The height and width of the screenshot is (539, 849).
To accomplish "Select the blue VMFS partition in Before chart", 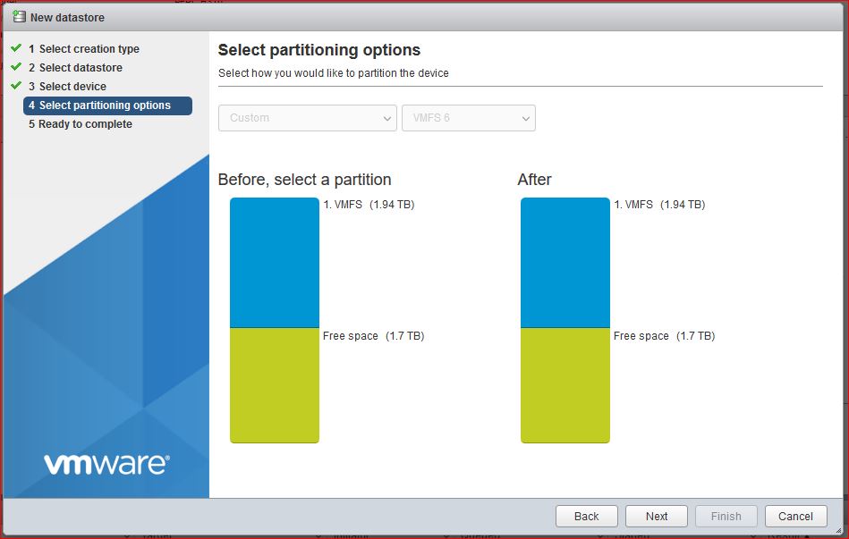I will tap(275, 263).
